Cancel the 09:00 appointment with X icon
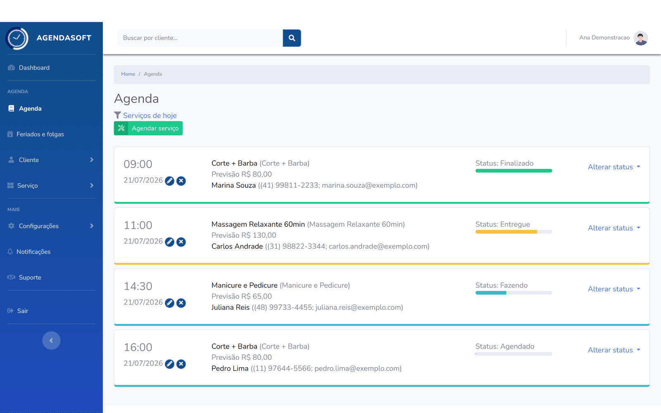Viewport: 661px width, 413px height. point(181,181)
